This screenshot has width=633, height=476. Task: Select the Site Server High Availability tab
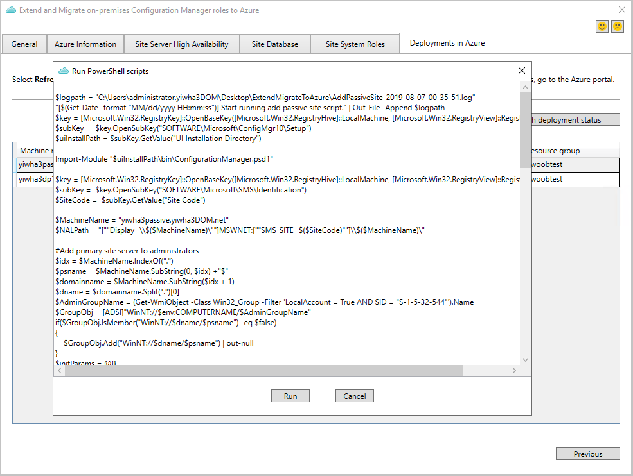tap(181, 44)
